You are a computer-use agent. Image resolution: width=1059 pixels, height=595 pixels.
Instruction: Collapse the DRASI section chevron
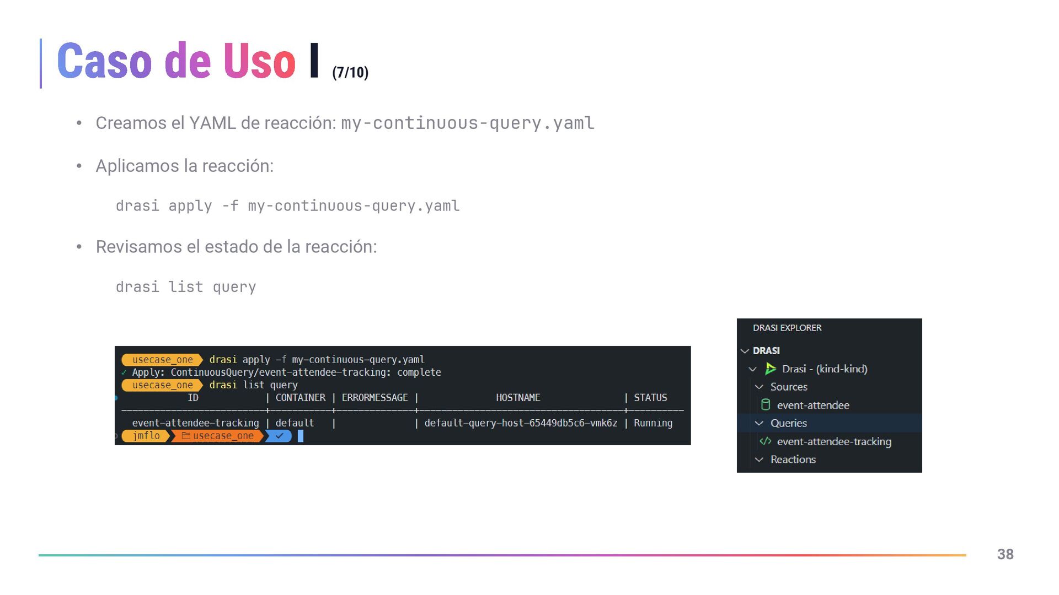pyautogui.click(x=745, y=351)
